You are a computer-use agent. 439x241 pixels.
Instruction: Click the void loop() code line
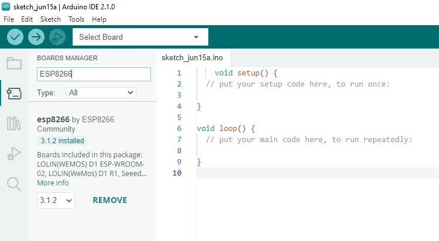tap(226, 129)
